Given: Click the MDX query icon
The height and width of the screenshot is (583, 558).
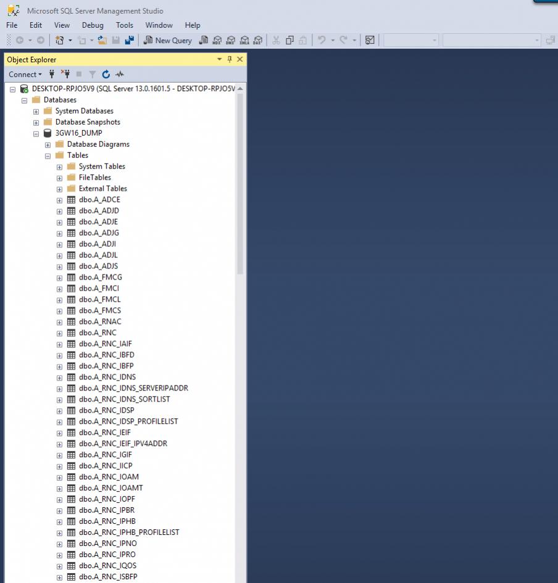Looking at the screenshot, I should [x=217, y=40].
